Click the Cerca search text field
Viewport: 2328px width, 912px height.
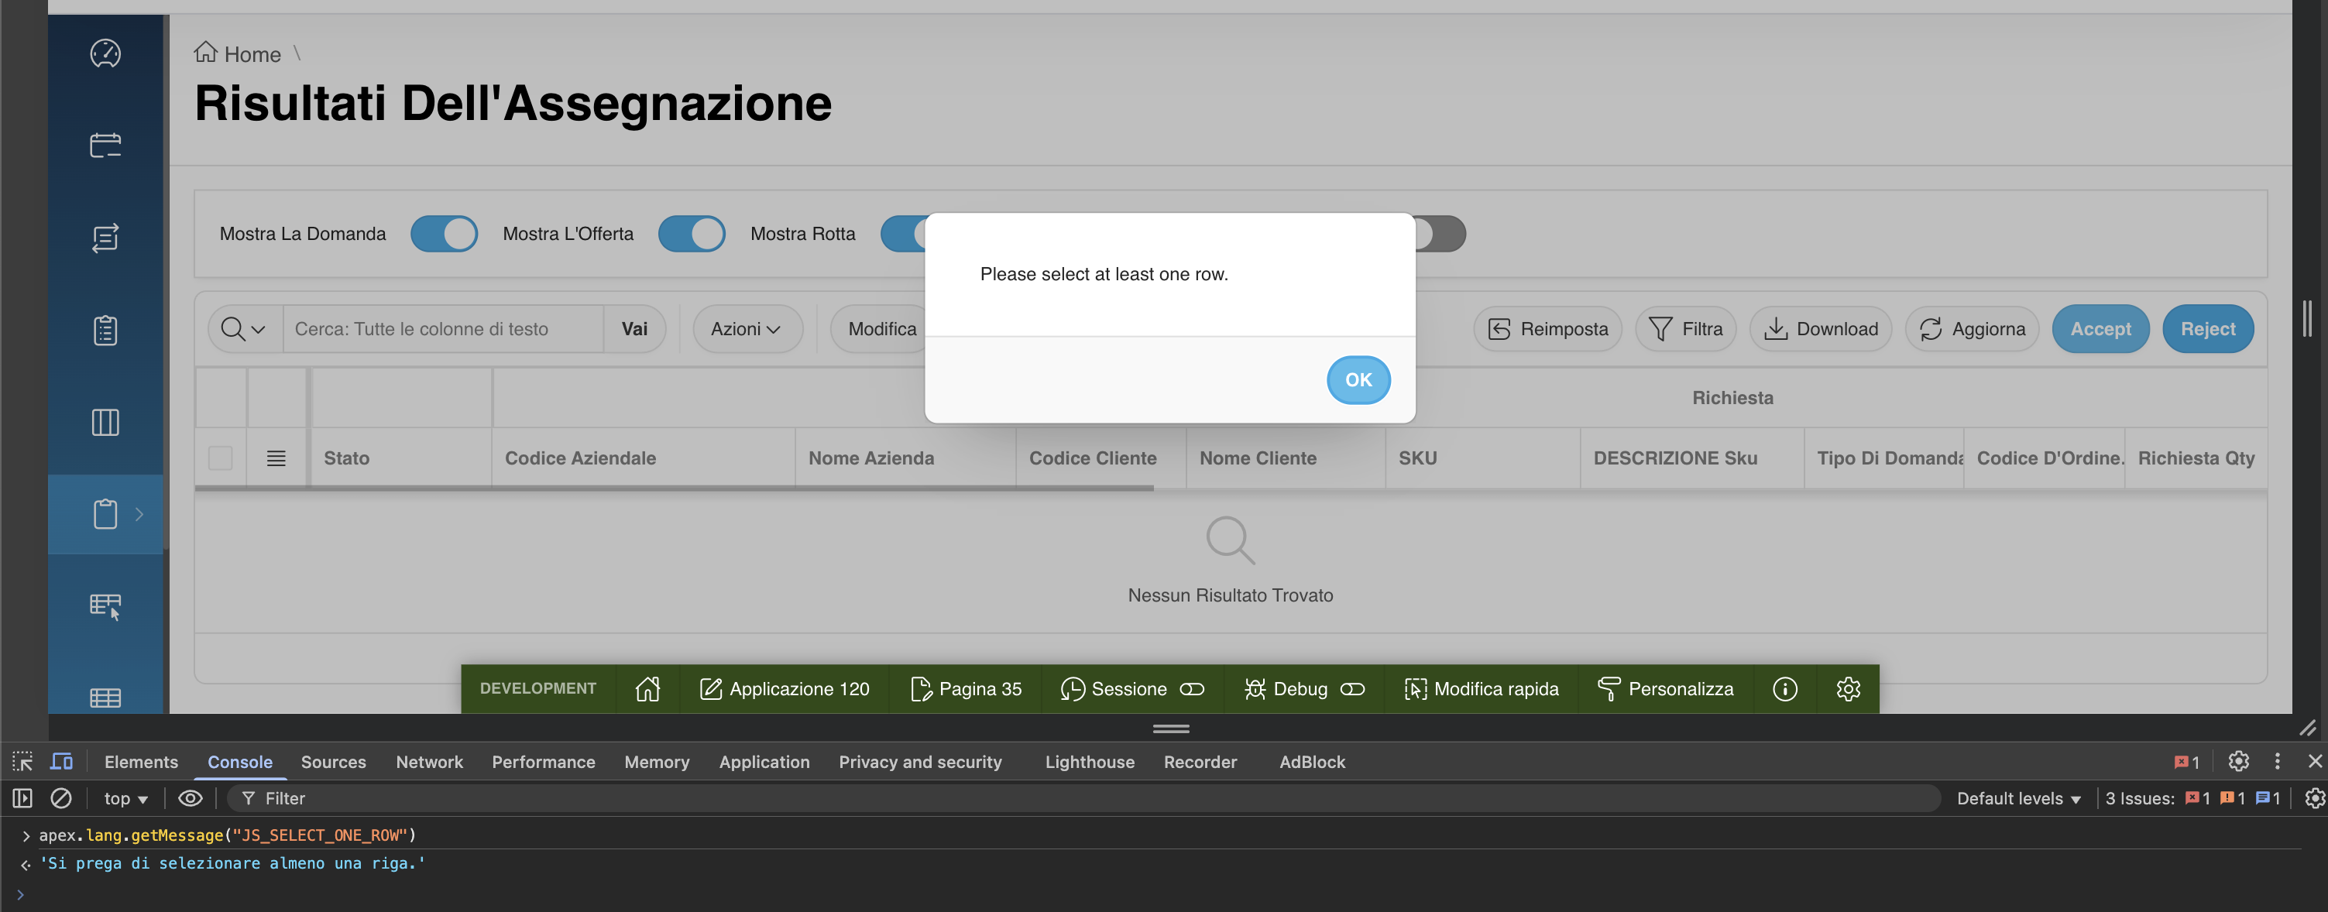pos(443,329)
